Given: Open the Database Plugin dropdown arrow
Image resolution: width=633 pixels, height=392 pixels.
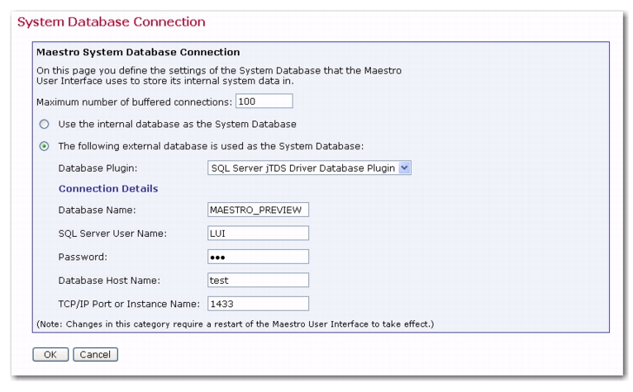Looking at the screenshot, I should pos(404,168).
